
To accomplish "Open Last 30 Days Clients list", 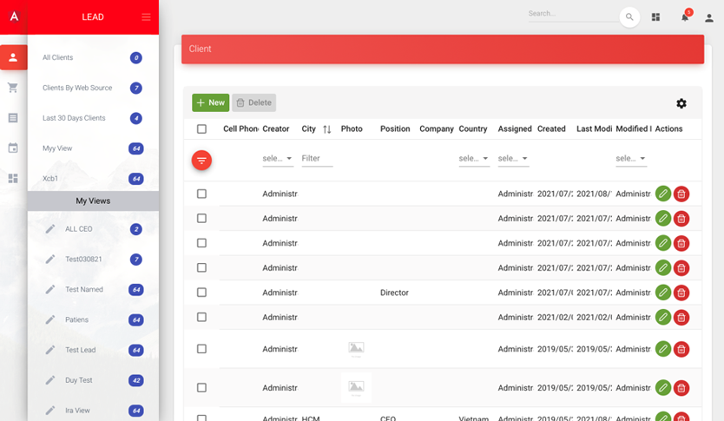I will (x=74, y=118).
